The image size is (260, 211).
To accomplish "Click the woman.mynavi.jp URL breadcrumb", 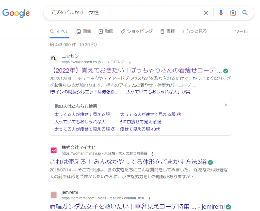I will point(105,153).
